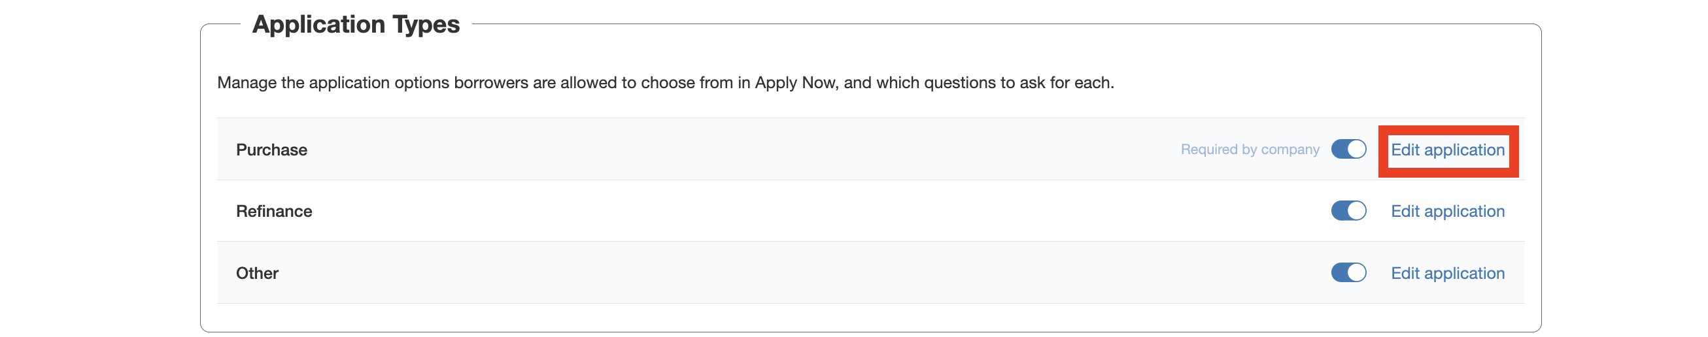The width and height of the screenshot is (1708, 337).
Task: Disable the Refinance application type
Action: (x=1348, y=211)
